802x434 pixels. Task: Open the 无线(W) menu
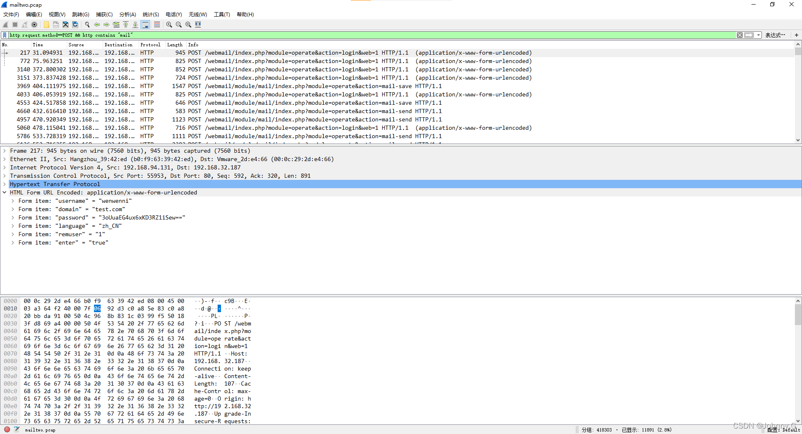pos(198,15)
